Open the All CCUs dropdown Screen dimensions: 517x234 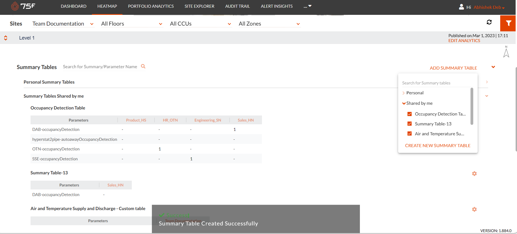(201, 24)
